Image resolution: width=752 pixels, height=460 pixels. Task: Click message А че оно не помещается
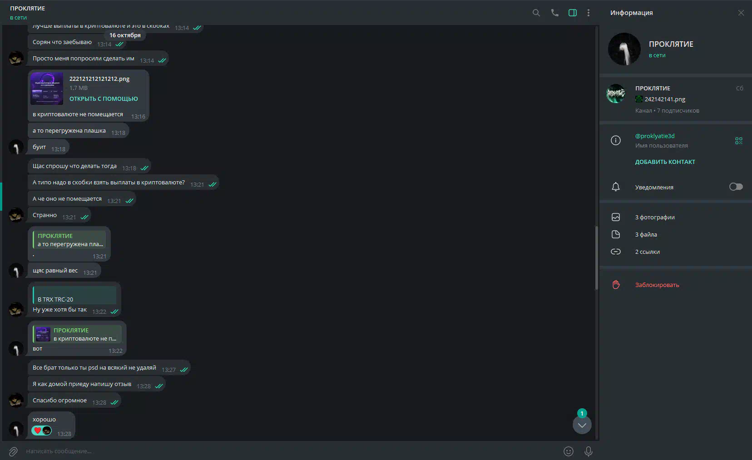[x=82, y=199]
